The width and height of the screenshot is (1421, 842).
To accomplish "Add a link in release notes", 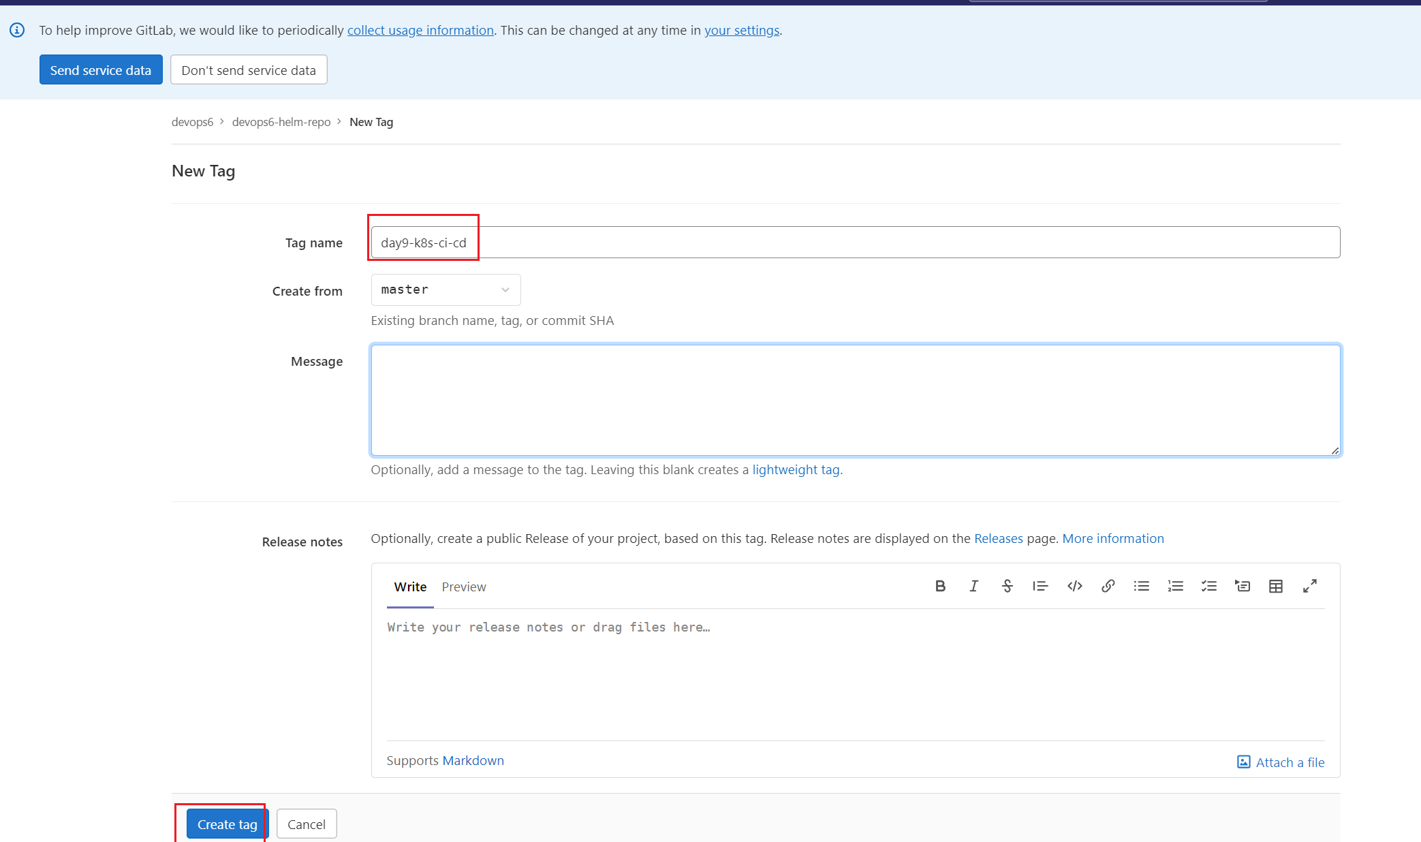I will pos(1108,586).
